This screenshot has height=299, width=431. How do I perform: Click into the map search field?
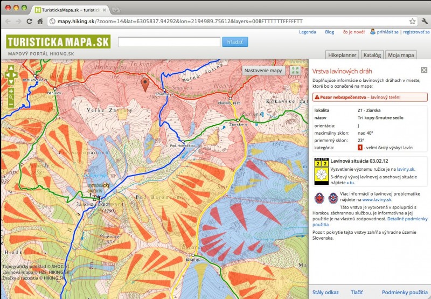(169, 41)
